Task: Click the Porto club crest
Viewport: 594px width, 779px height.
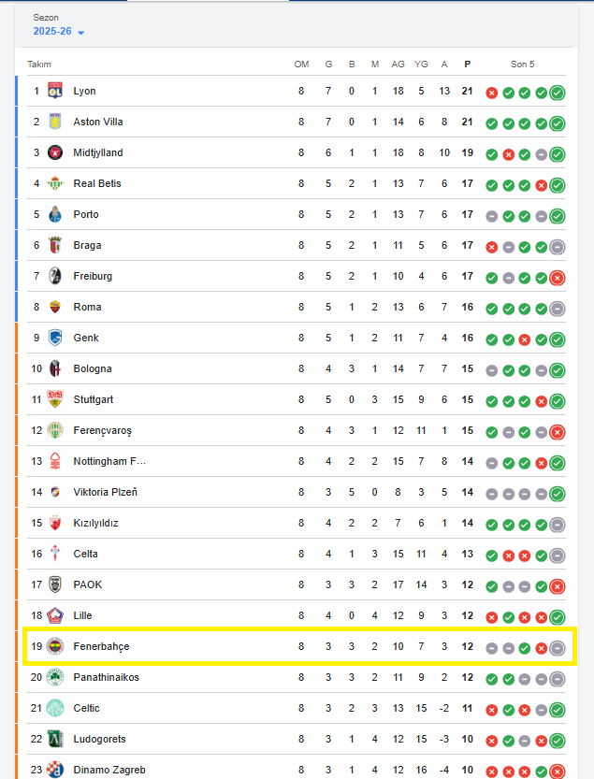Action: 55,214
